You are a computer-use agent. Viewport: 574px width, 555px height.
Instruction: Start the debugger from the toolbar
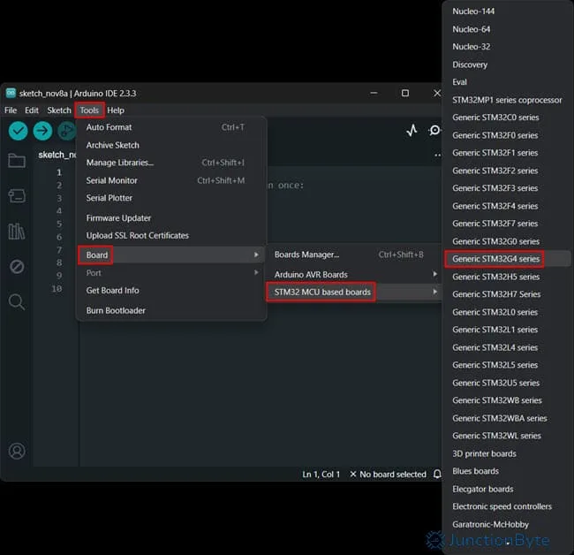click(66, 131)
